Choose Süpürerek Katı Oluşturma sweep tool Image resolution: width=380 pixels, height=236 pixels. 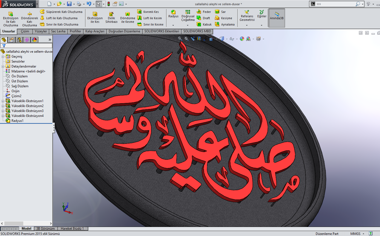(61, 12)
